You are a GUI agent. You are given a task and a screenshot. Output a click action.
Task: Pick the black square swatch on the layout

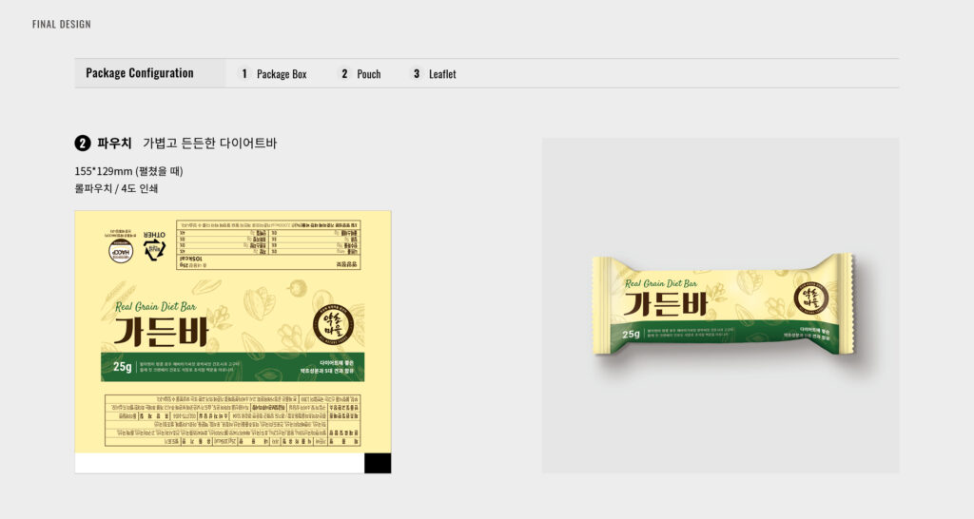point(378,463)
